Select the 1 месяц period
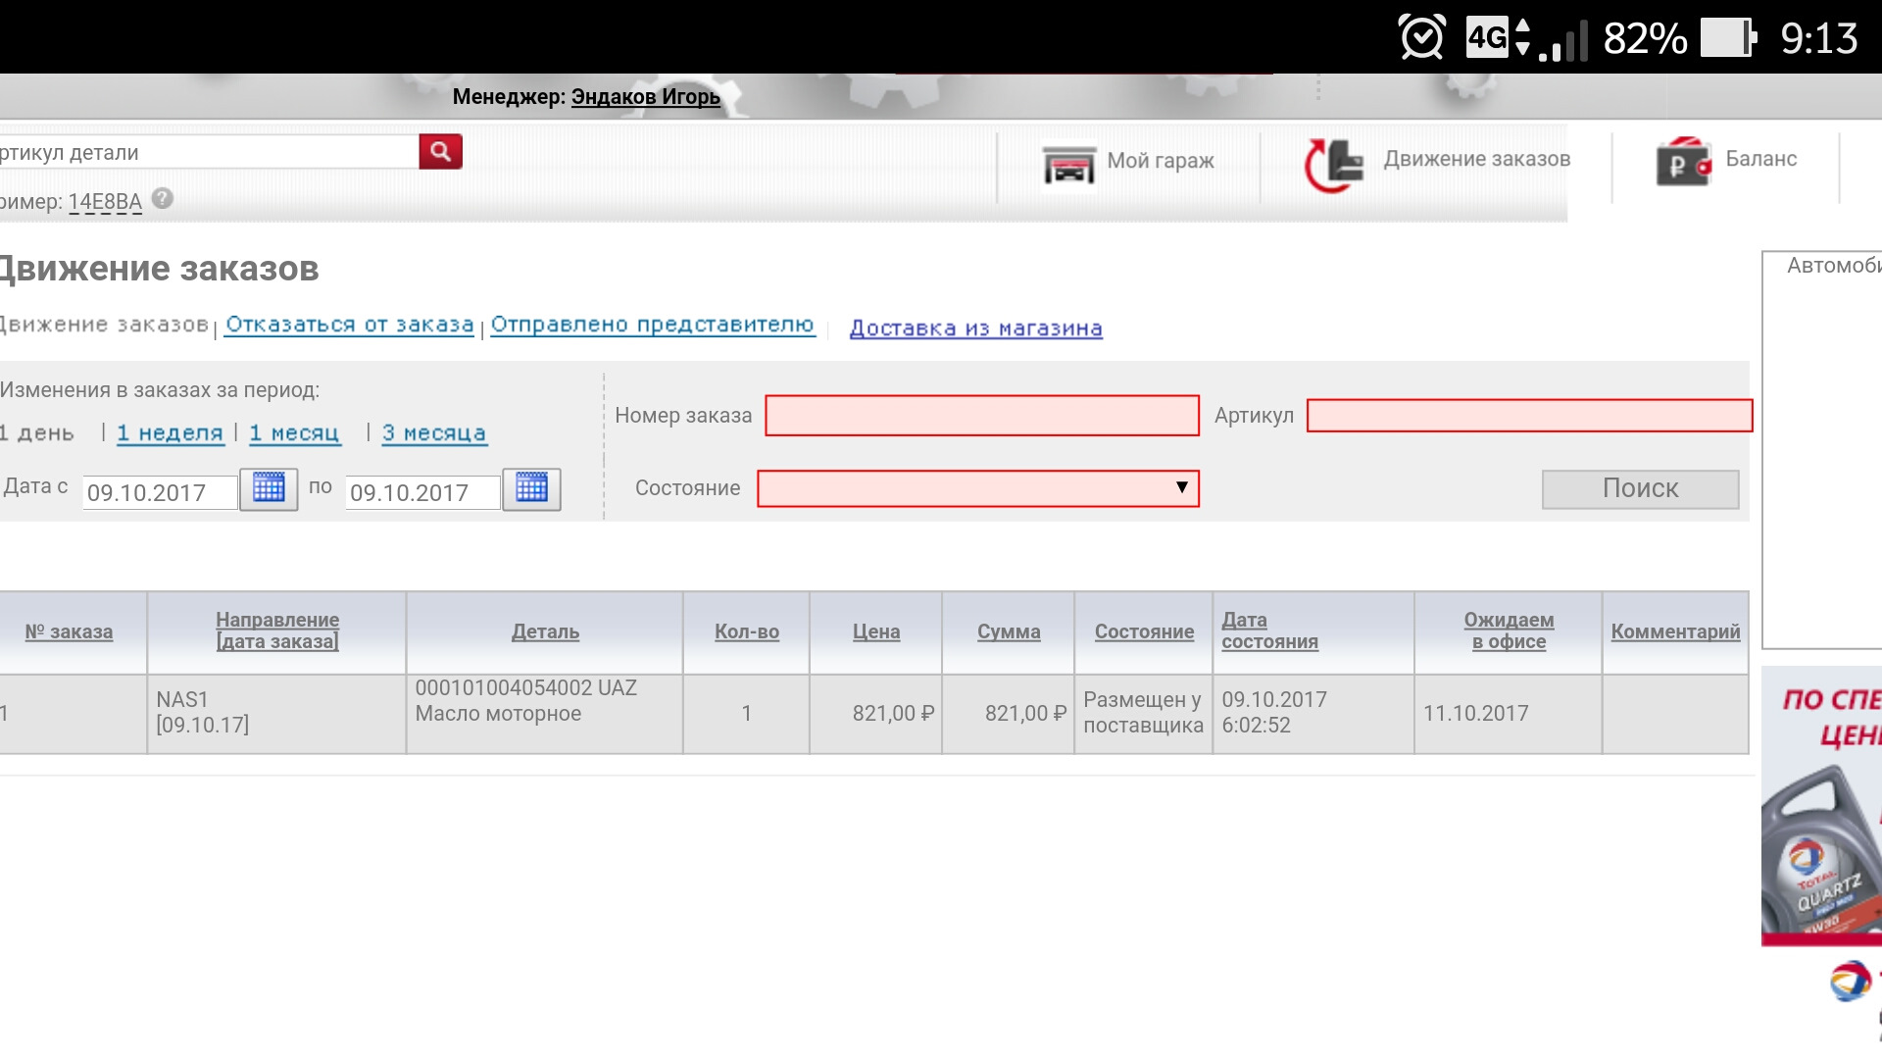Image resolution: width=1882 pixels, height=1059 pixels. 295,433
